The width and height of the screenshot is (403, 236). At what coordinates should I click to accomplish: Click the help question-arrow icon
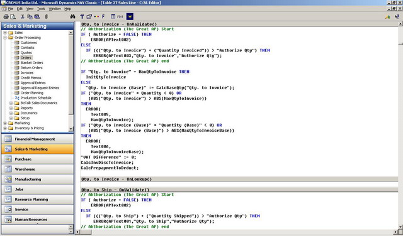(397, 17)
